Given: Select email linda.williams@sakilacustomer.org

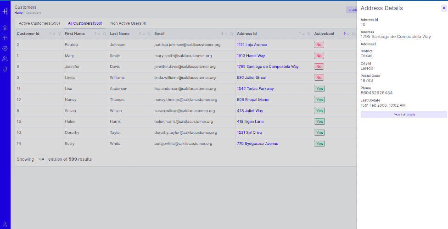Looking at the screenshot, I should point(185,77).
